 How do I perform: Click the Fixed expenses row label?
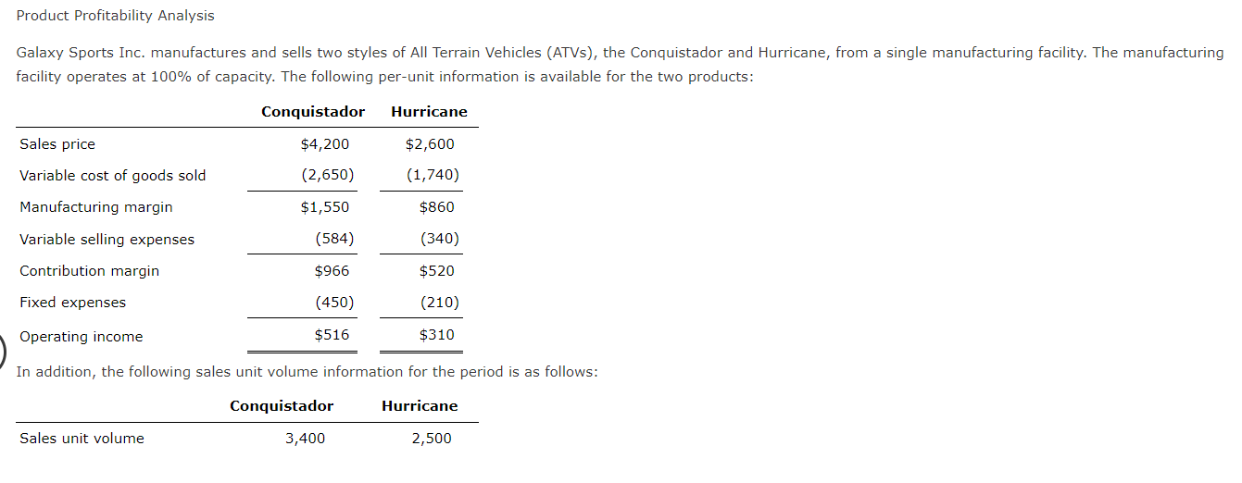tap(73, 303)
